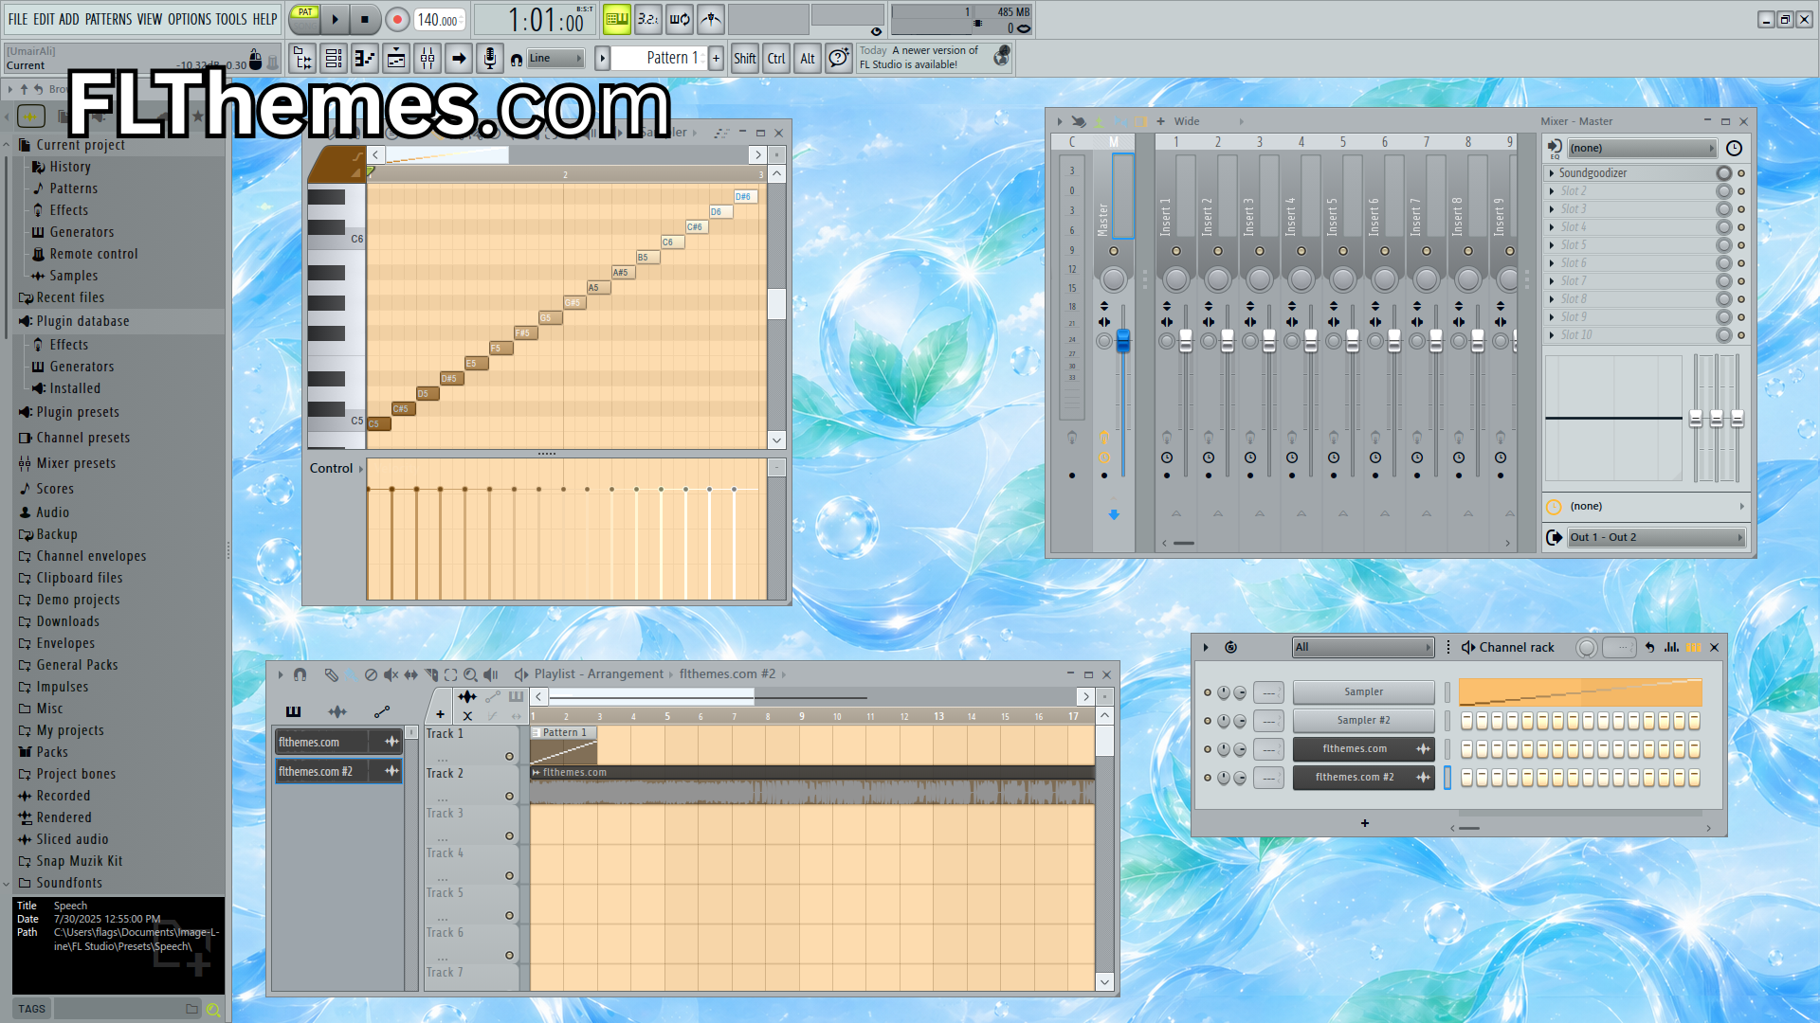The height and width of the screenshot is (1023, 1820).
Task: Click the swing knob in Channel rack header
Action: (1587, 648)
